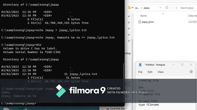Screen dimensions: 197x110
Task: Maximize the Notepad window
Action: (x=182, y=64)
